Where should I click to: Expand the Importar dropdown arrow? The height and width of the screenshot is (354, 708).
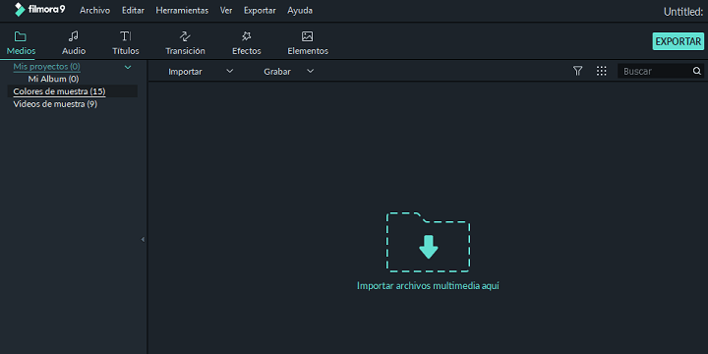[x=229, y=71]
